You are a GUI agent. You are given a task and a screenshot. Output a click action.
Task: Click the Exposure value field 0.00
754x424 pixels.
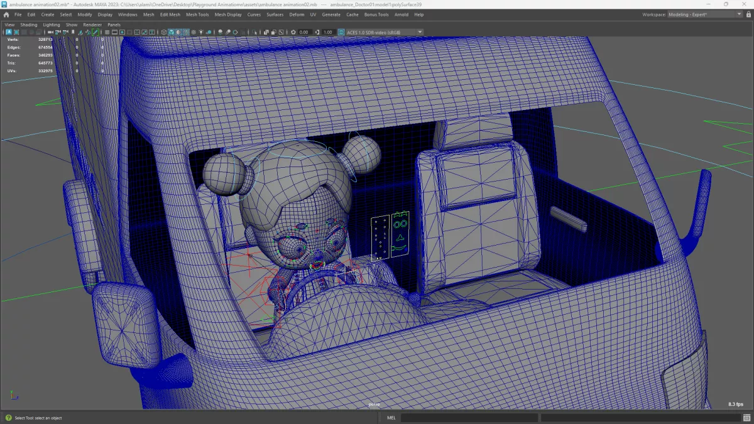(305, 32)
